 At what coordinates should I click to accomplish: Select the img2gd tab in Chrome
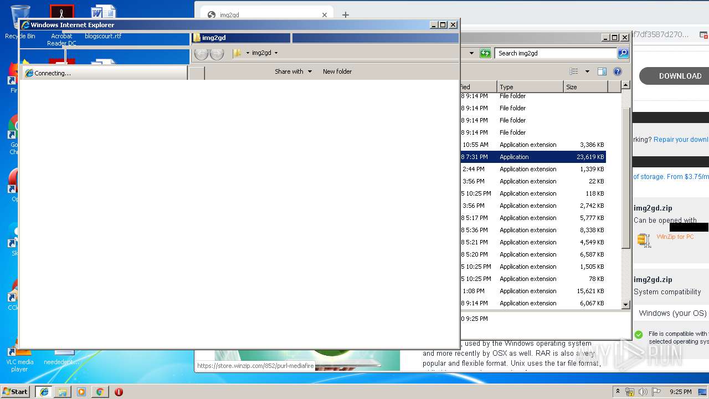[x=267, y=15]
